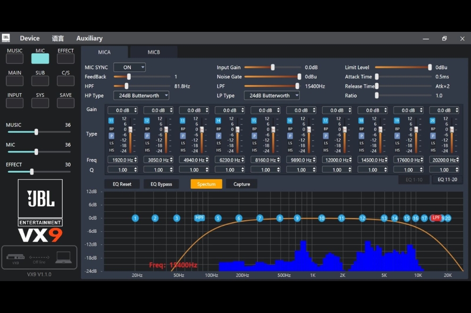471x313 pixels.
Task: Open the LP Type filter dropdown
Action: [272, 96]
